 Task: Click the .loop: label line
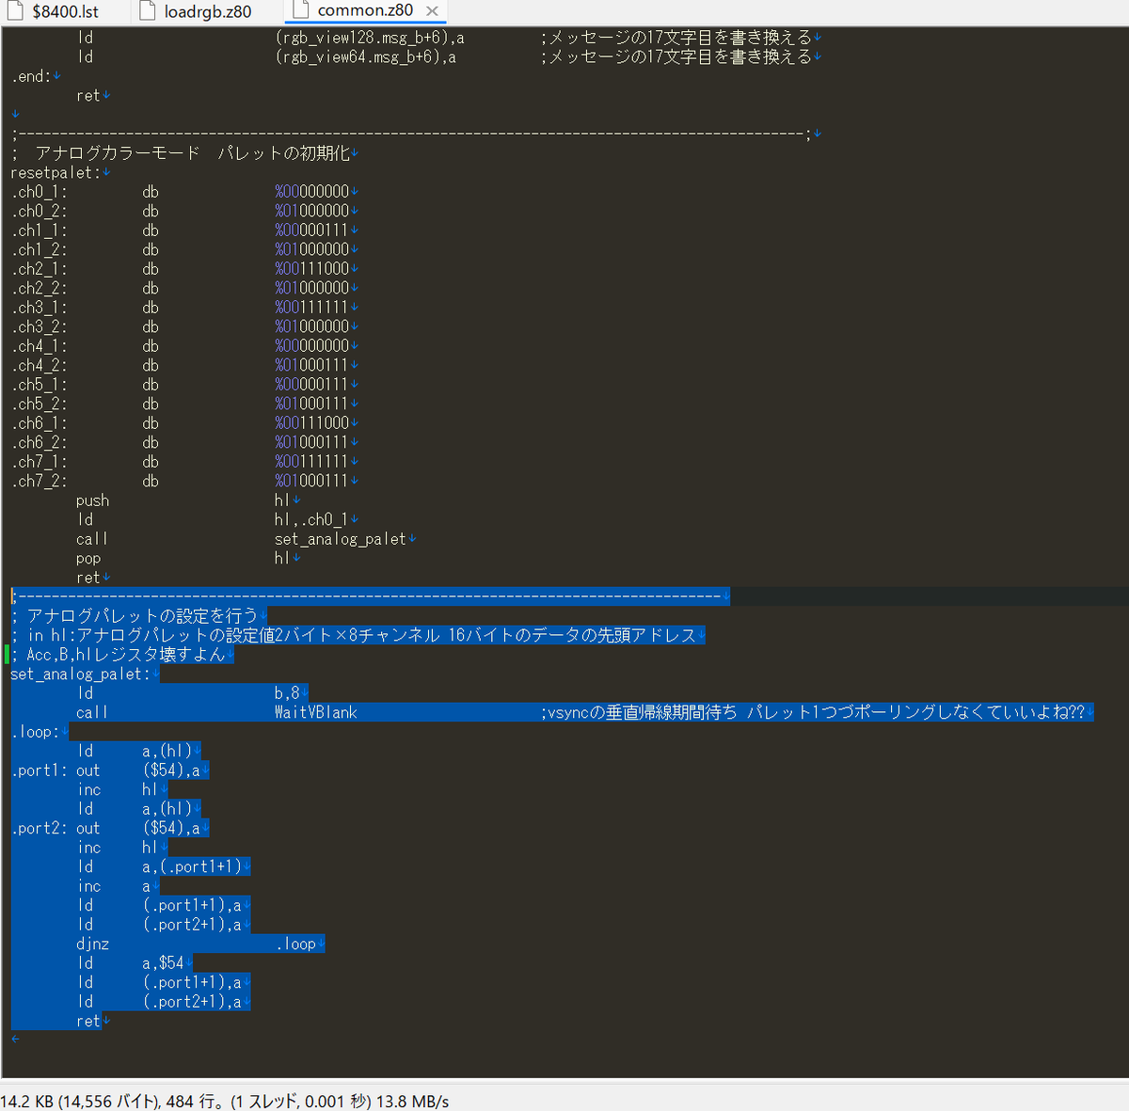(36, 732)
